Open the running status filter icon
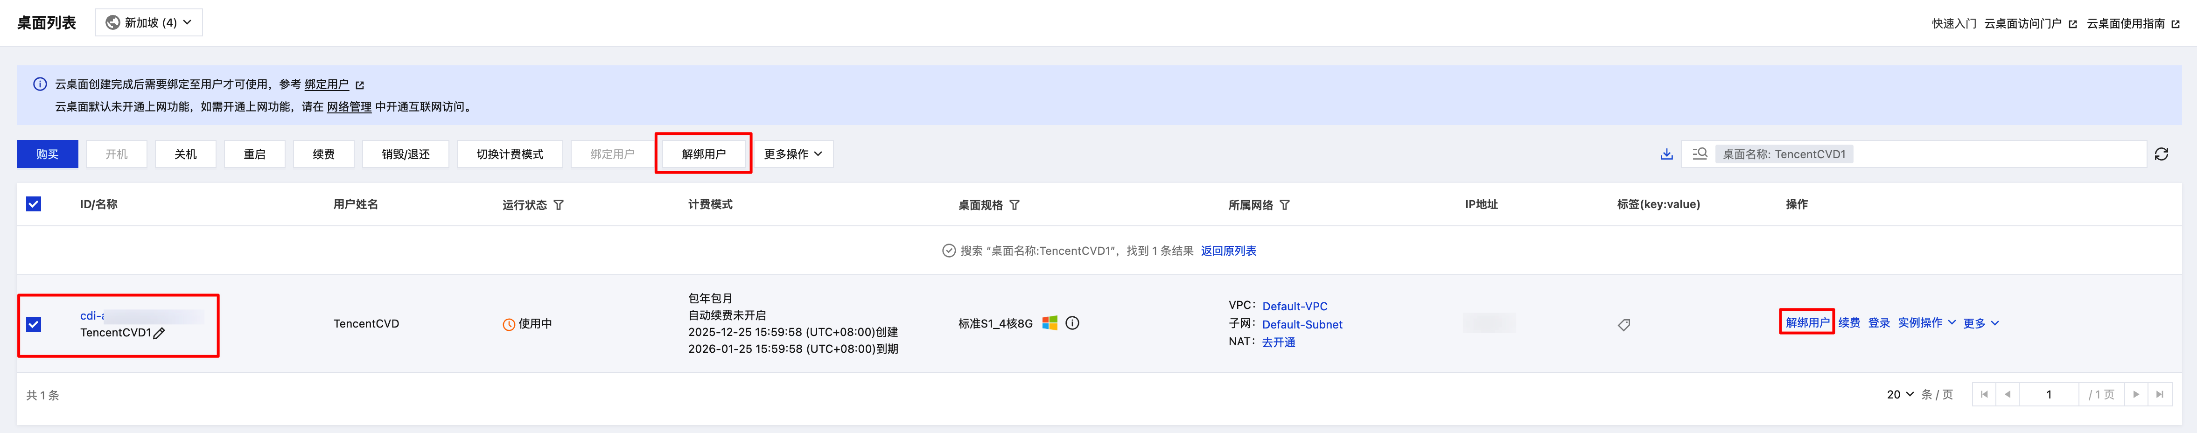The width and height of the screenshot is (2197, 433). 559,205
